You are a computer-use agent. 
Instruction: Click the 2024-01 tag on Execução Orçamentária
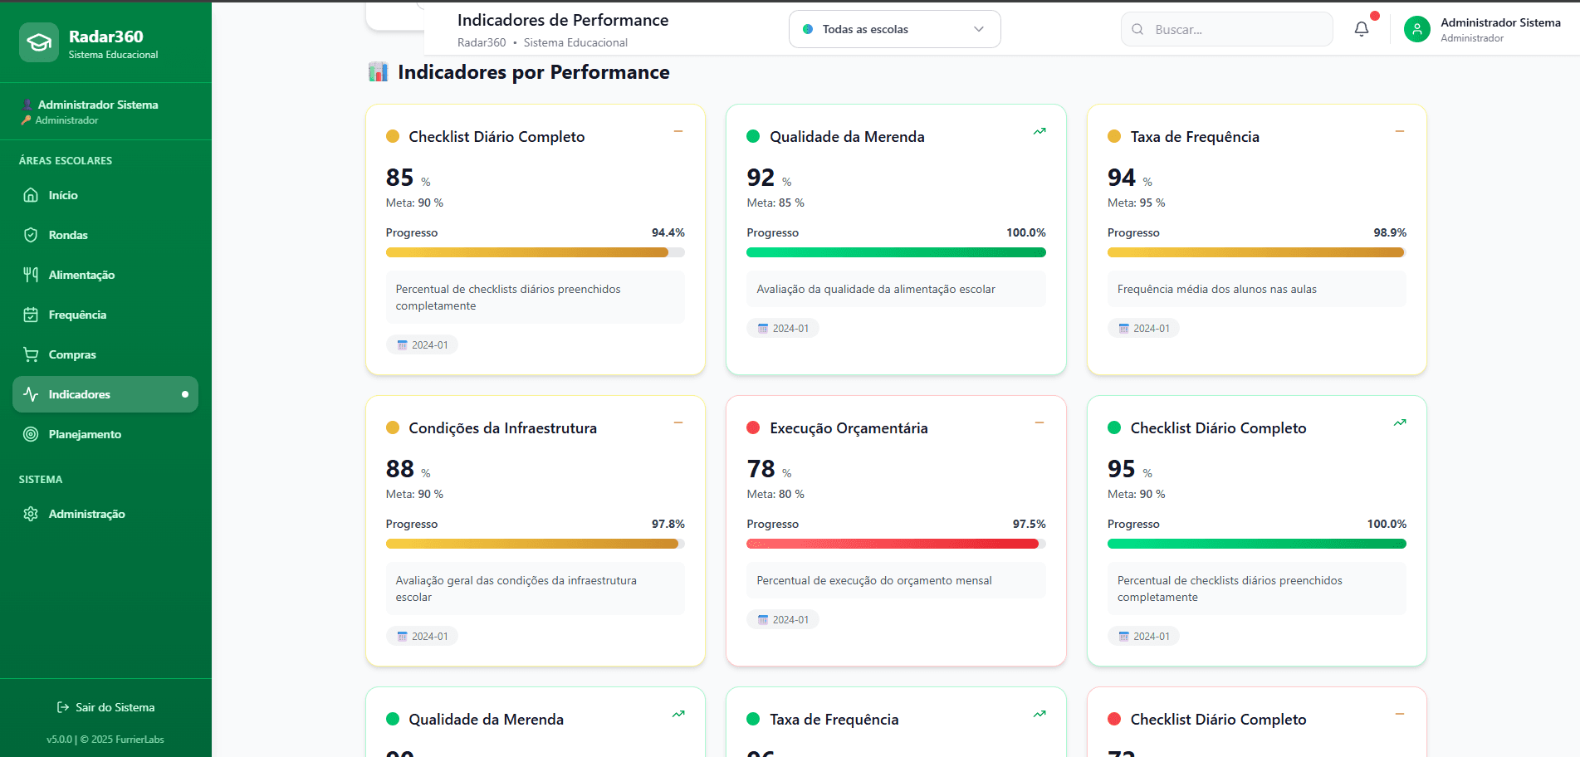point(783,619)
